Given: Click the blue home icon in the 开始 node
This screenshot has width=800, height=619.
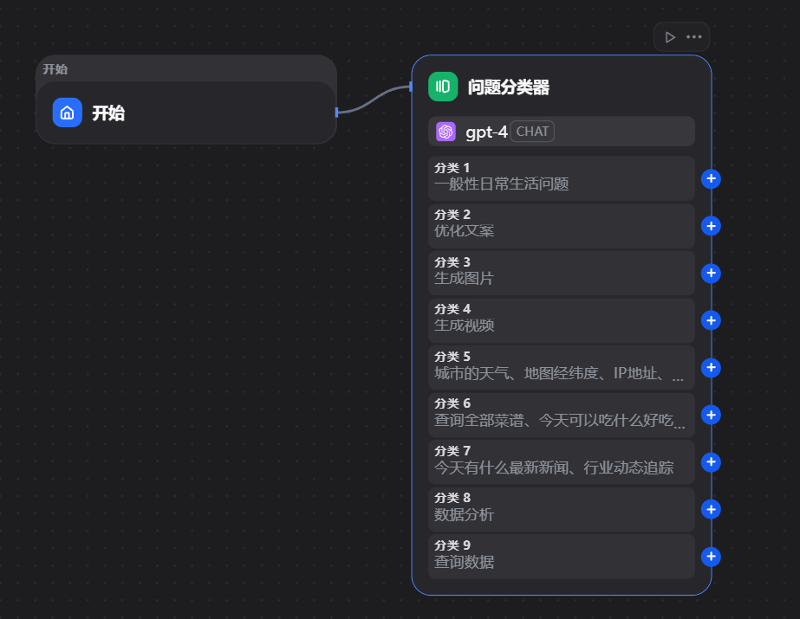Looking at the screenshot, I should [68, 113].
